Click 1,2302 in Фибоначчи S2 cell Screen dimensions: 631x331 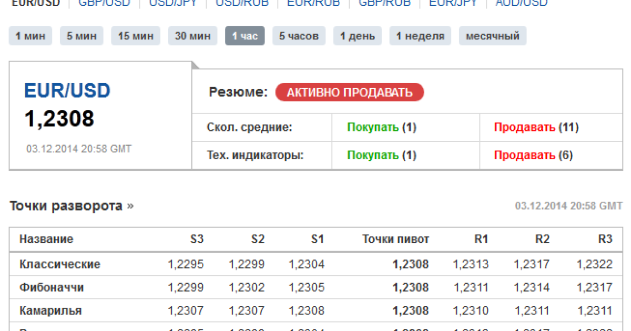247,287
